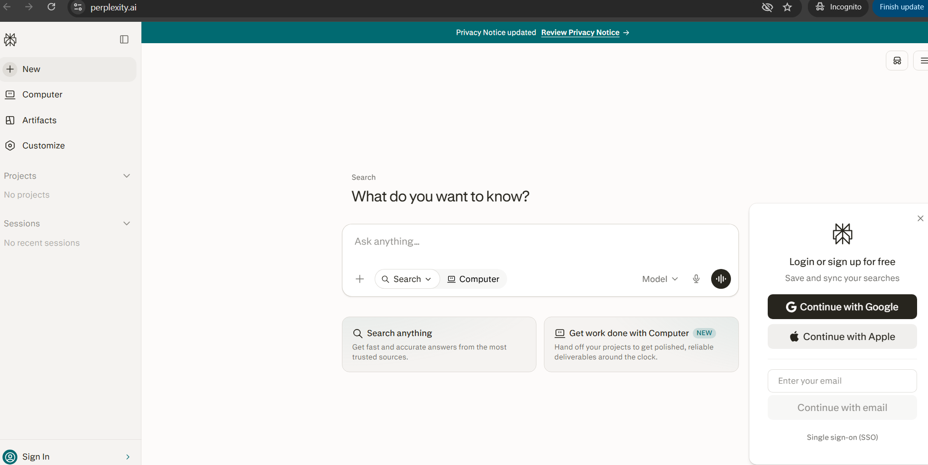Viewport: 928px width, 465px height.
Task: Collapse the sidebar panel toggle icon
Action: [x=124, y=39]
